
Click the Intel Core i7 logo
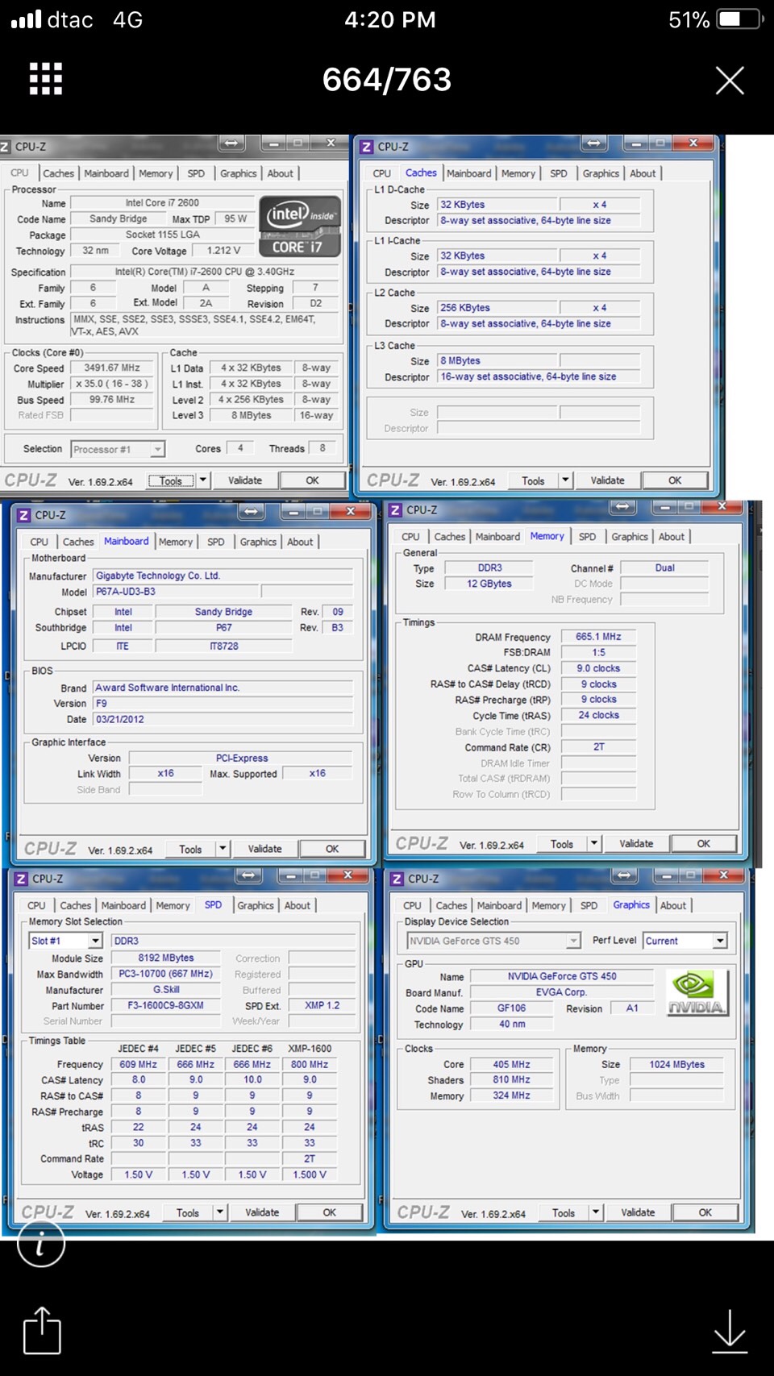(301, 227)
